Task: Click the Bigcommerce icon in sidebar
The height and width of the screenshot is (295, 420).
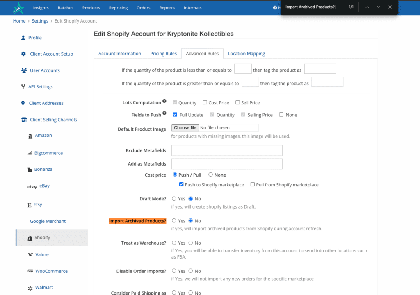Action: 30,153
